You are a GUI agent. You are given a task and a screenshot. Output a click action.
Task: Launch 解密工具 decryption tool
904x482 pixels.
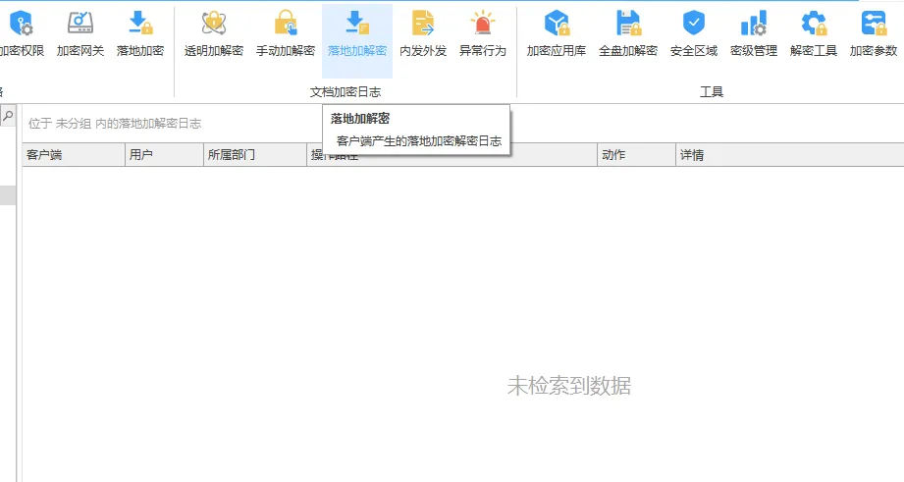tap(814, 34)
